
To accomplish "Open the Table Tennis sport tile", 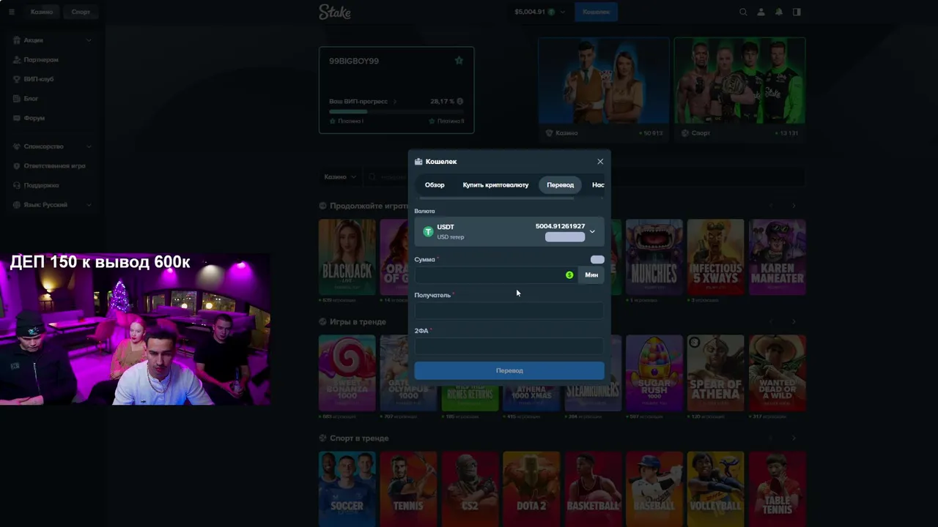I will tap(778, 489).
